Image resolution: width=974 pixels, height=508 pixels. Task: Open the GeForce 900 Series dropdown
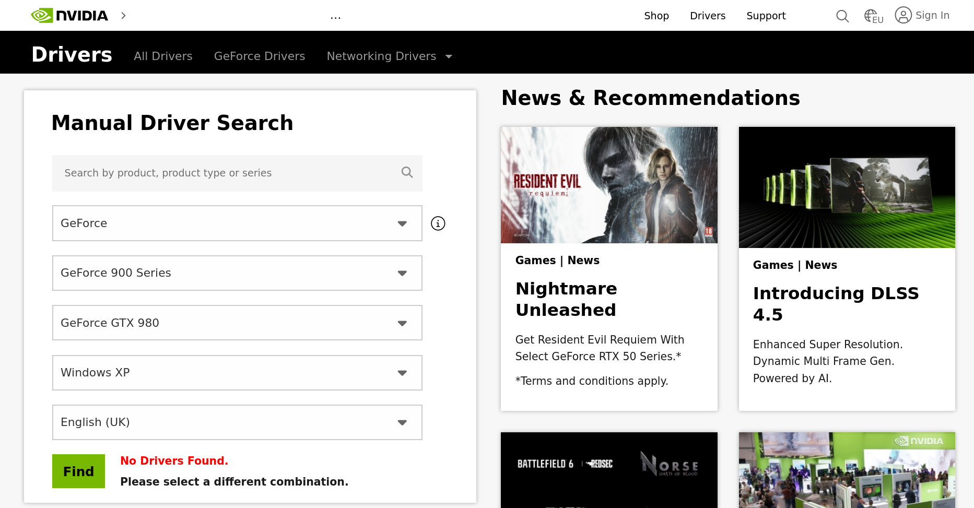tap(237, 273)
